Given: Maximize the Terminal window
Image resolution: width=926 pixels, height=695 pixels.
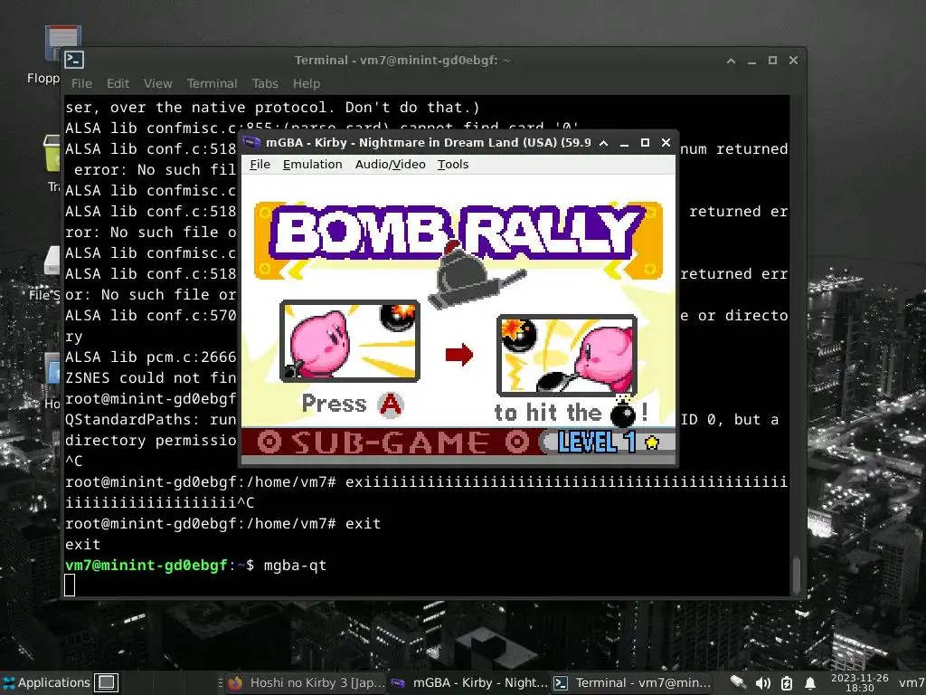Looking at the screenshot, I should 772,61.
